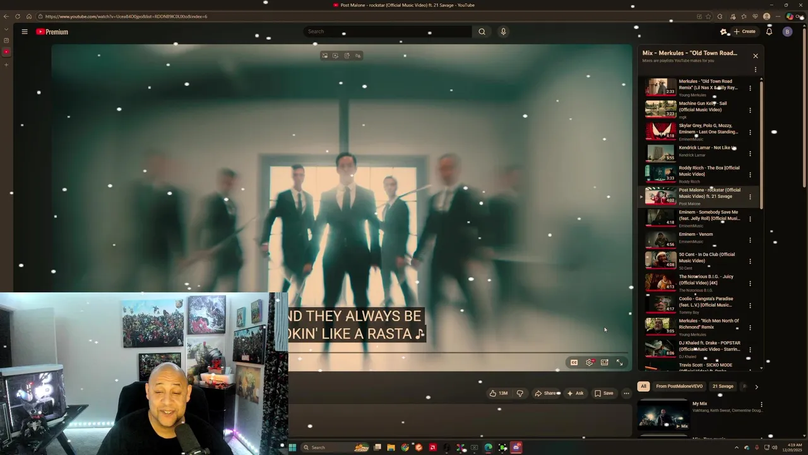This screenshot has width=808, height=455.
Task: Click the magnifier search button
Action: pyautogui.click(x=482, y=32)
